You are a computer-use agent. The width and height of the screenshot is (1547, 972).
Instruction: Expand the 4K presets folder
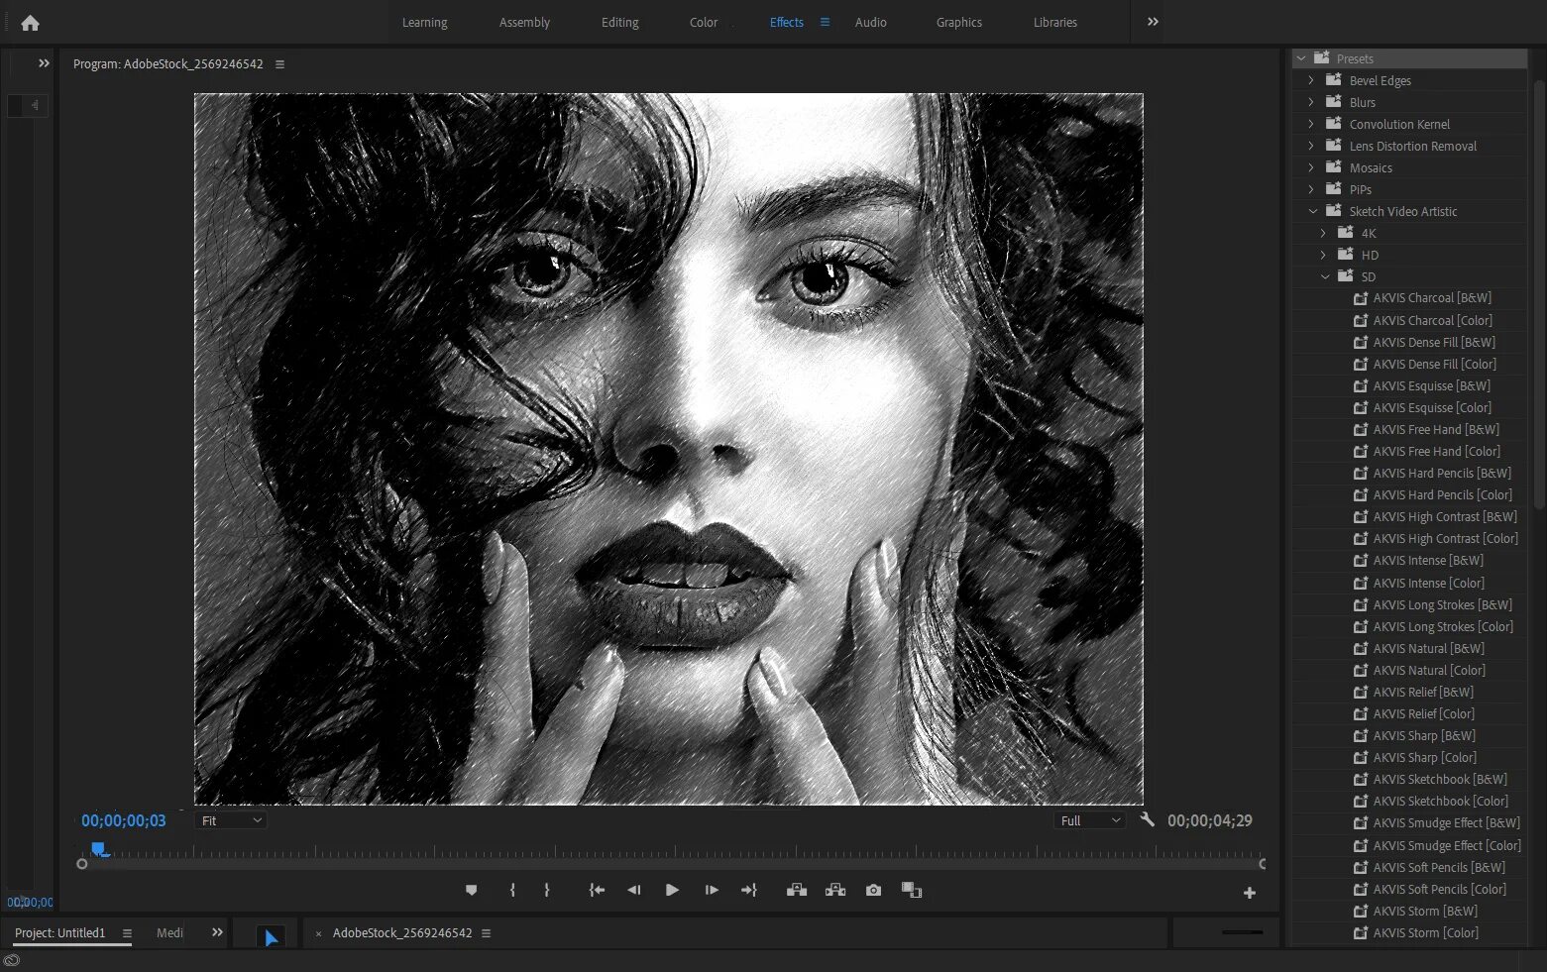click(x=1323, y=233)
